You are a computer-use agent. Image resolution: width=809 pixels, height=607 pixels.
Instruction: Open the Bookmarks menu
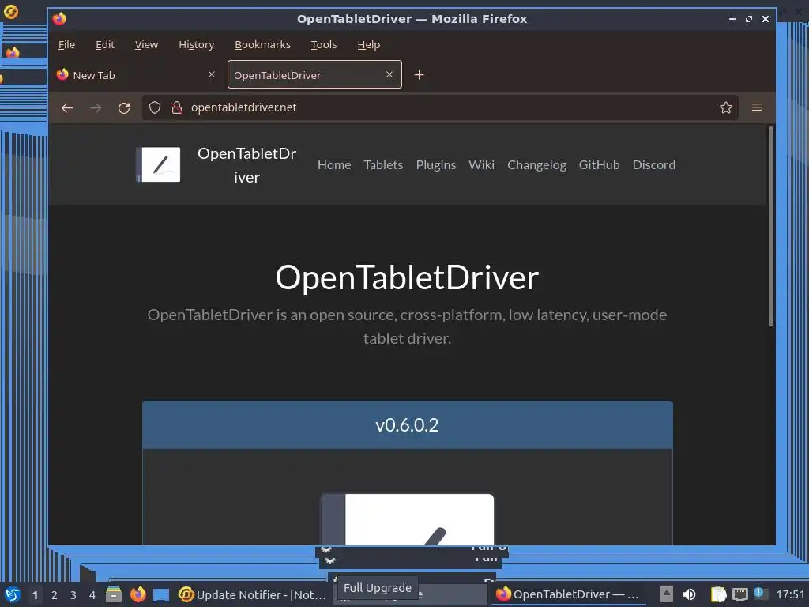pos(262,45)
